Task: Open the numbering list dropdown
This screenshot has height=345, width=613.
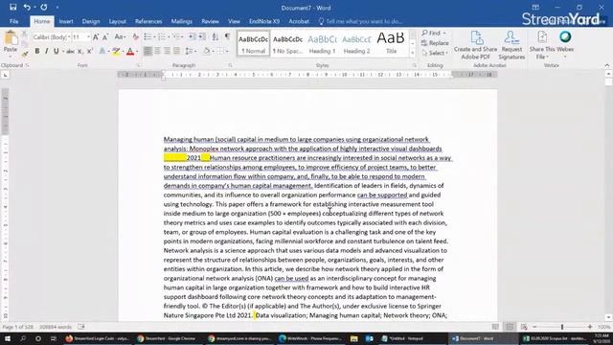Action: point(169,37)
